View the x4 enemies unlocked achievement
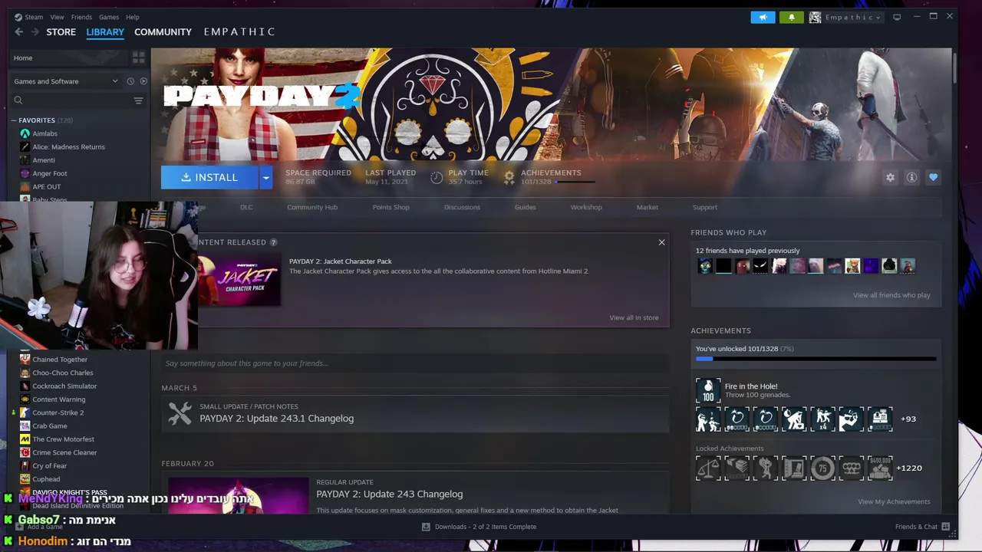The height and width of the screenshot is (552, 982). click(x=822, y=419)
